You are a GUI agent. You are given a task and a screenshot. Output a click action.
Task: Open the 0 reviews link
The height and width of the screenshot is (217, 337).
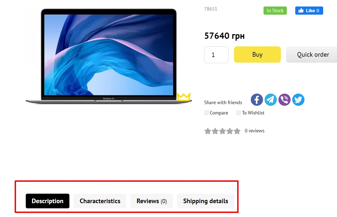click(x=254, y=131)
